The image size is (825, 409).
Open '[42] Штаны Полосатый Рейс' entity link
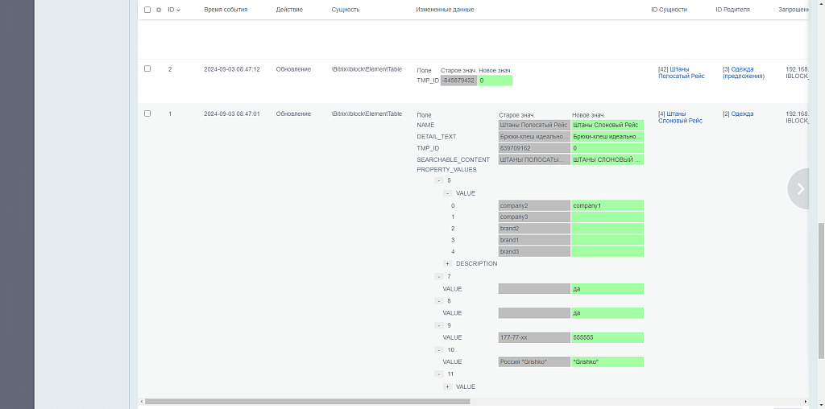[681, 72]
